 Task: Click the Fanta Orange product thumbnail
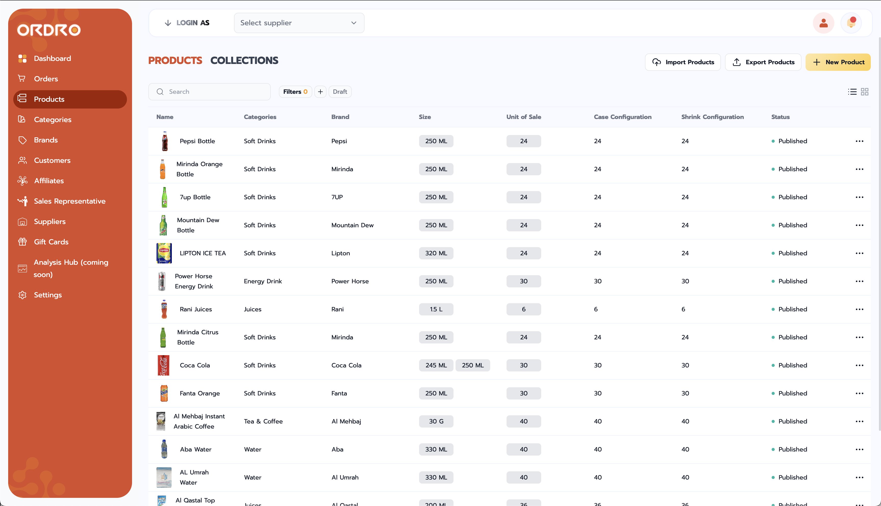[164, 393]
